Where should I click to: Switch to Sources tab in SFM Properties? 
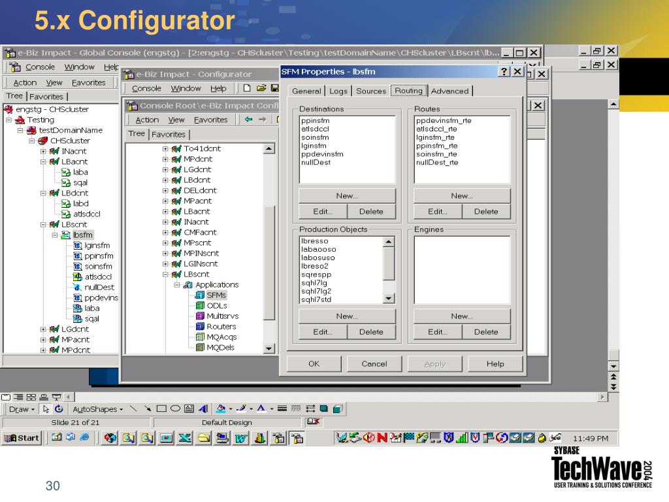point(371,91)
